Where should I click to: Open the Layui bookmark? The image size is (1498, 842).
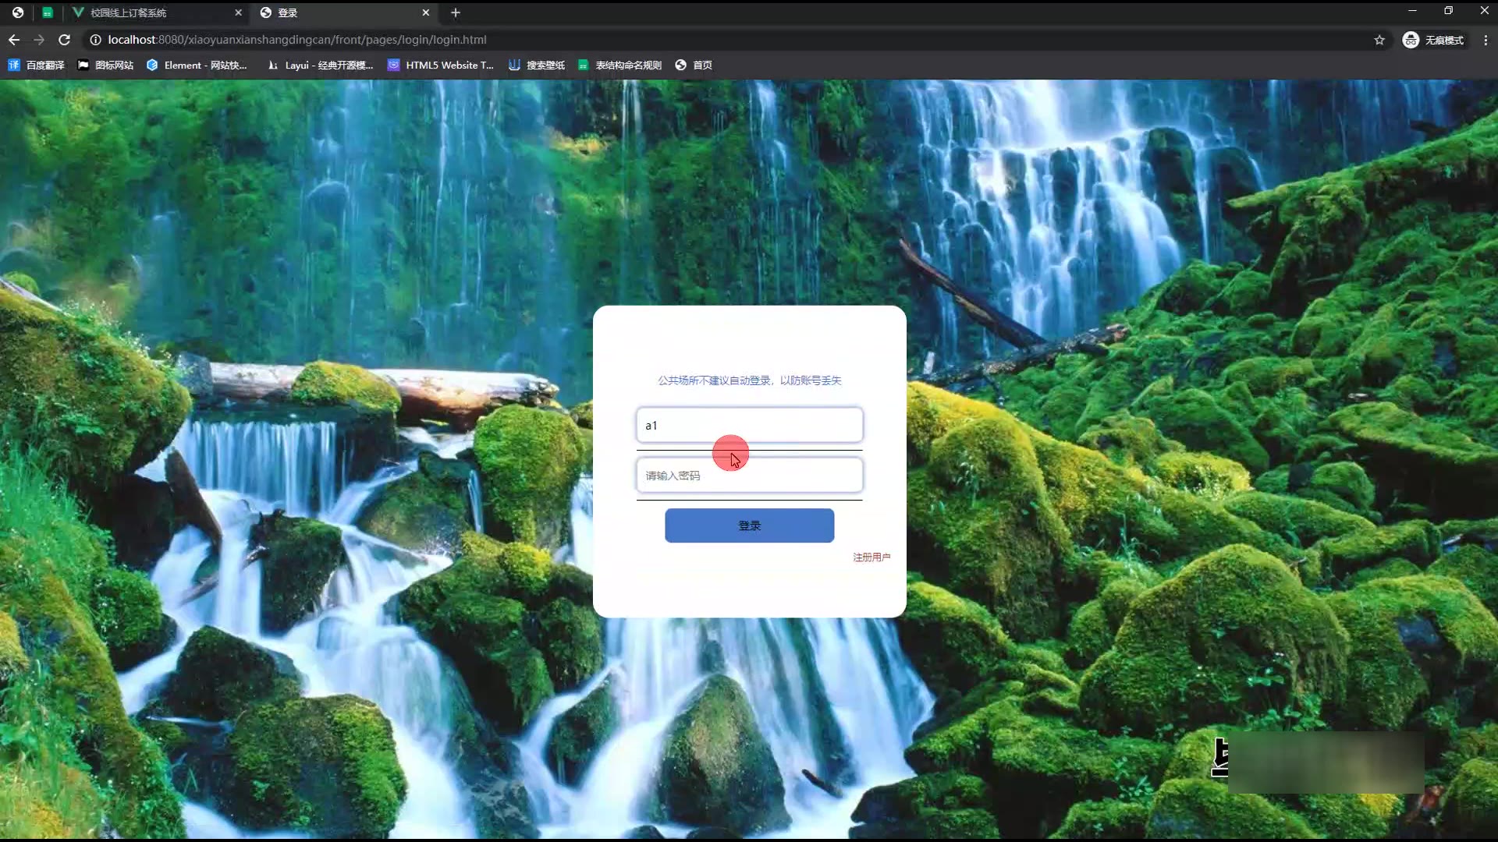click(x=321, y=65)
